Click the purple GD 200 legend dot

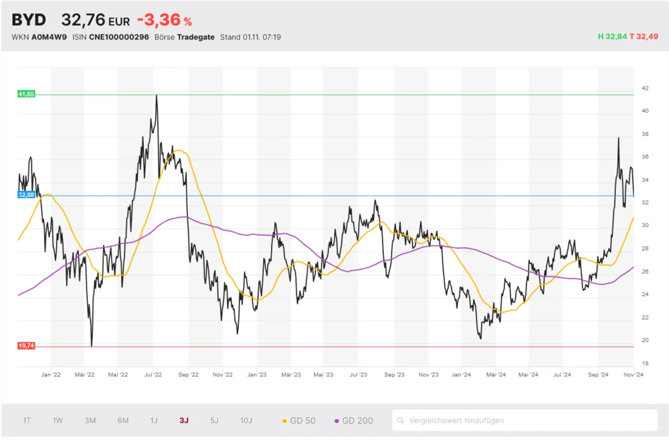point(337,421)
